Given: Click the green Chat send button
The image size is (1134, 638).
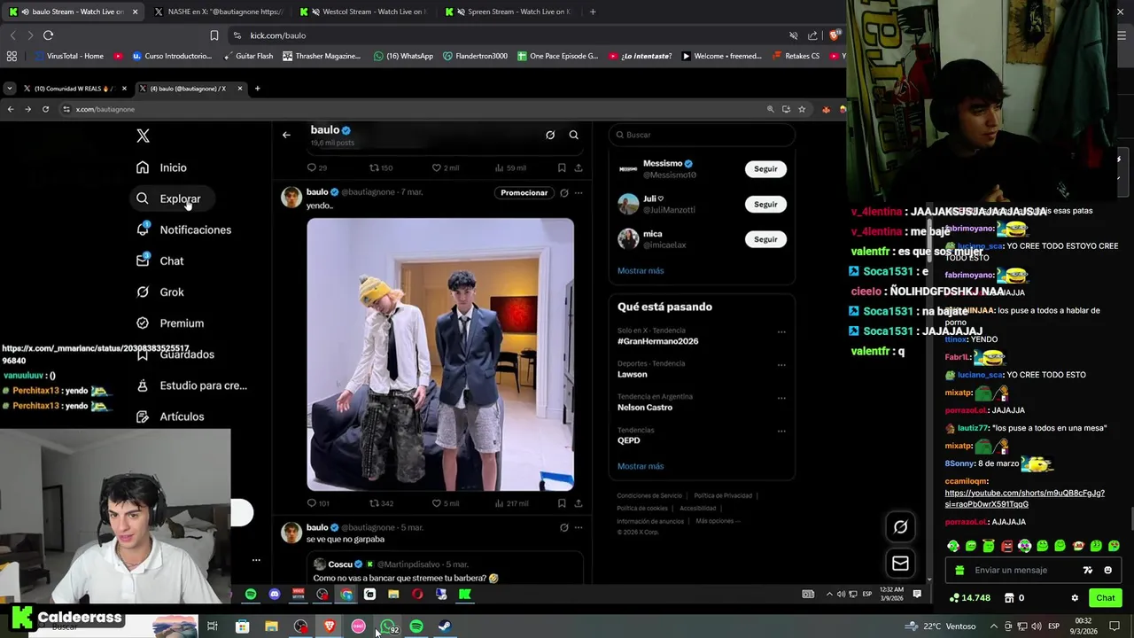Looking at the screenshot, I should [1105, 598].
